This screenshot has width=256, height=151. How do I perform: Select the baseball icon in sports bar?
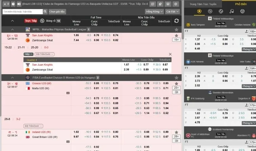[221, 11]
